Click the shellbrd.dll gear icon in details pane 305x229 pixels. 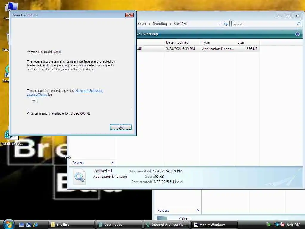(x=80, y=177)
